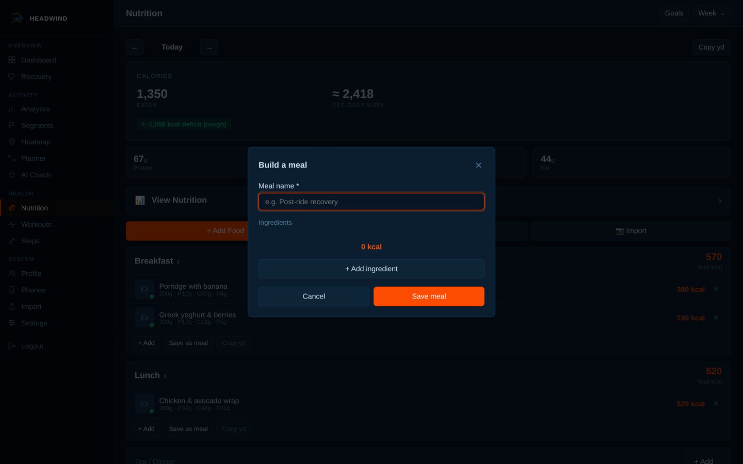Save the meal with orange button
The height and width of the screenshot is (464, 743).
[429, 296]
